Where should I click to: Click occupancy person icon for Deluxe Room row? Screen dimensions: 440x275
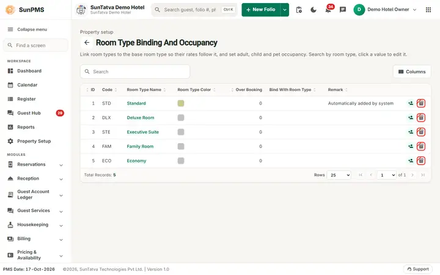pyautogui.click(x=411, y=117)
